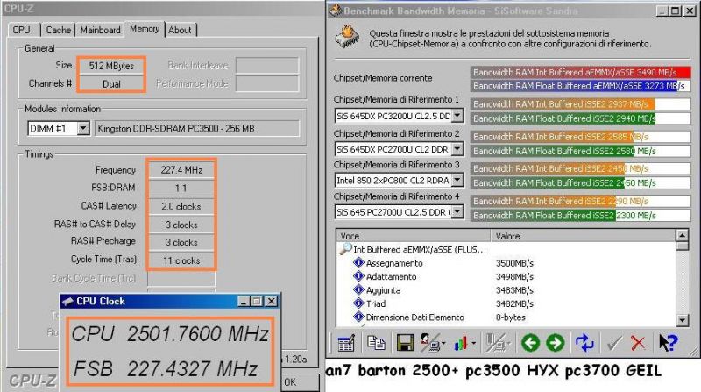701x392 pixels.
Task: Click green Float Buffered iSSE2 2300 MB/s bar
Action: pyautogui.click(x=580, y=215)
